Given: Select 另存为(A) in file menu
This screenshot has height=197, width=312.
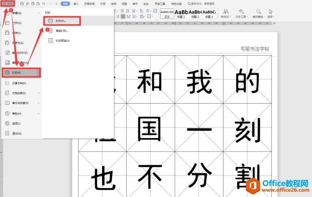Looking at the screenshot, I should click(21, 43).
